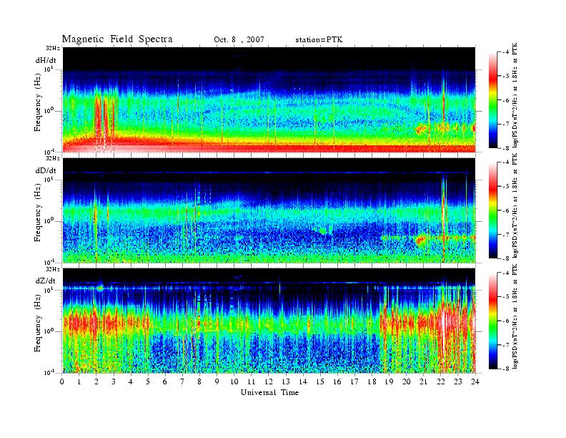Click hour tick label "15" on time axis
Image resolution: width=566 pixels, height=438 pixels.
click(x=320, y=381)
